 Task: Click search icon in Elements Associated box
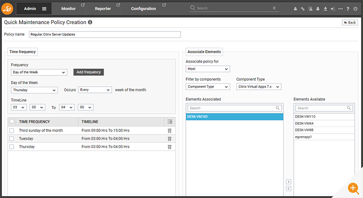coord(277,108)
